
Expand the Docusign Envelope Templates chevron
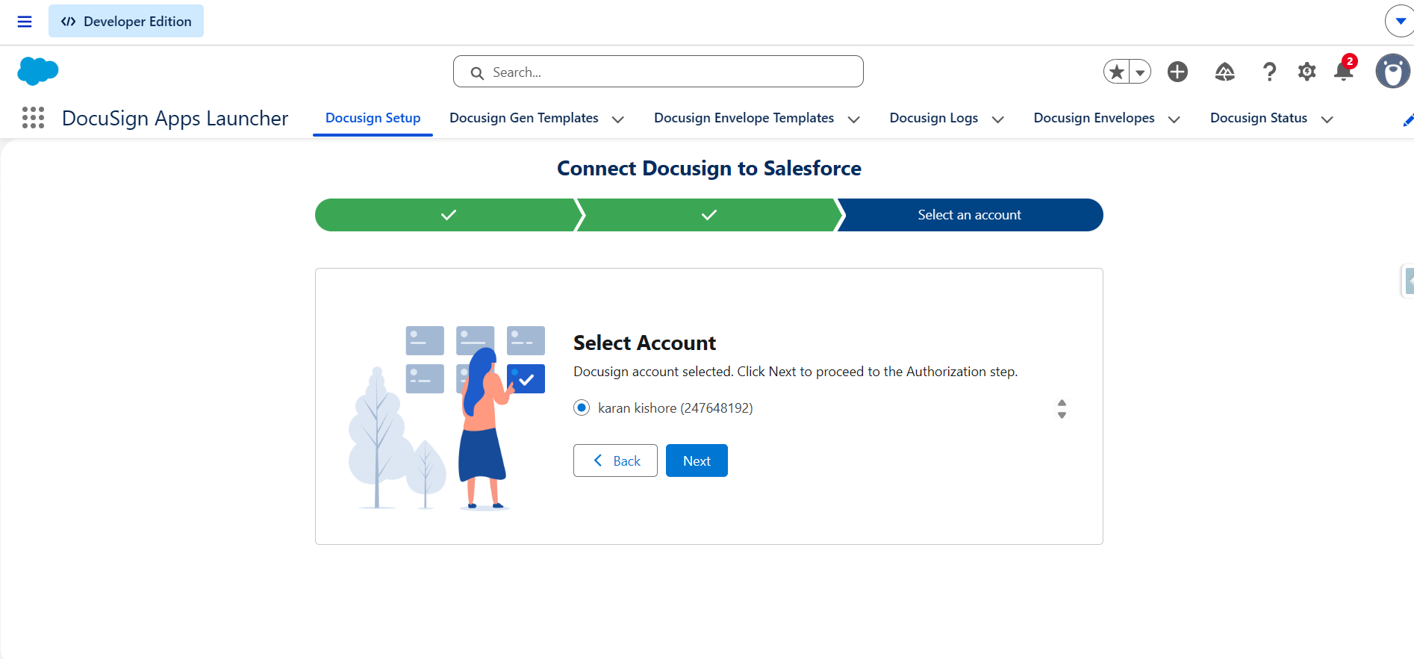click(854, 119)
